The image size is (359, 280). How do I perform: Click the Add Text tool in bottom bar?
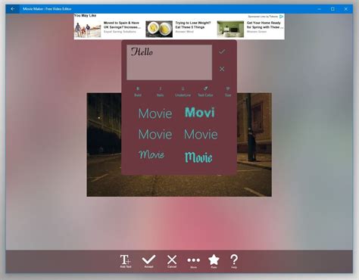tap(126, 261)
